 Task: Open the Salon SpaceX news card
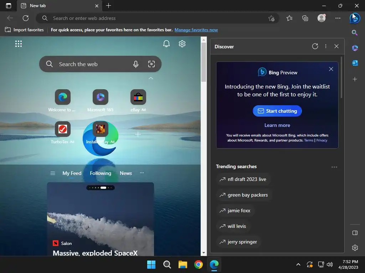tap(100, 219)
